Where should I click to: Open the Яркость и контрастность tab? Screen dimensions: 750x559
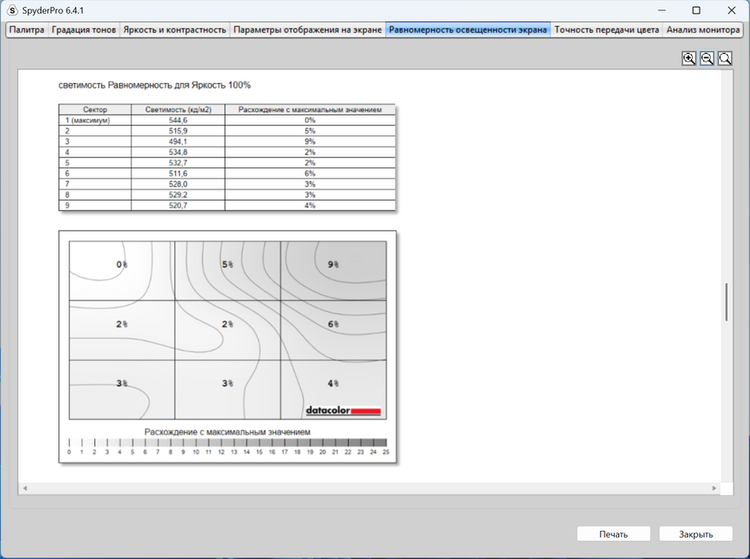coord(174,30)
